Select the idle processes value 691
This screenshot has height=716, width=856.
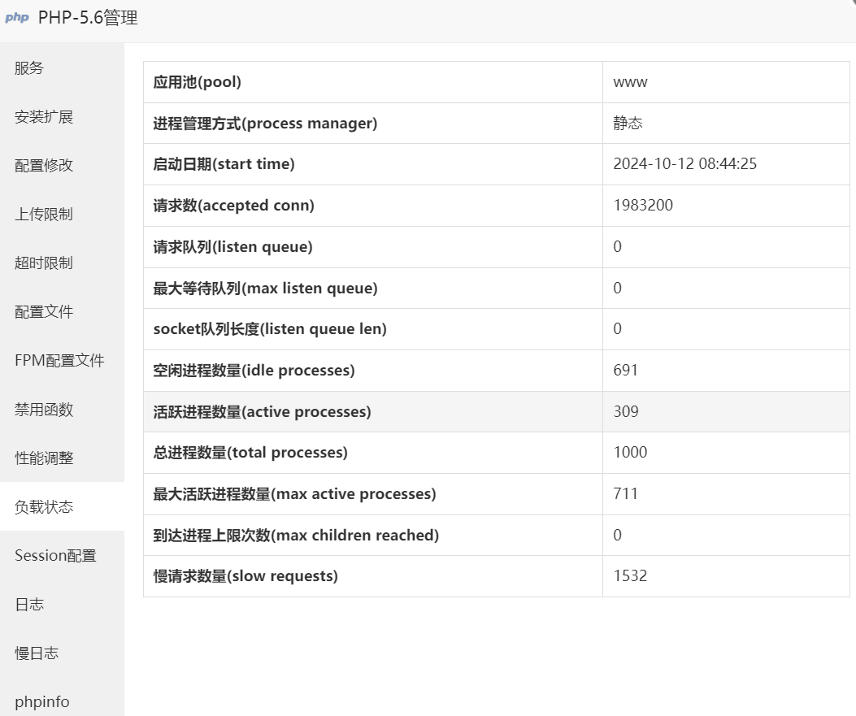626,370
